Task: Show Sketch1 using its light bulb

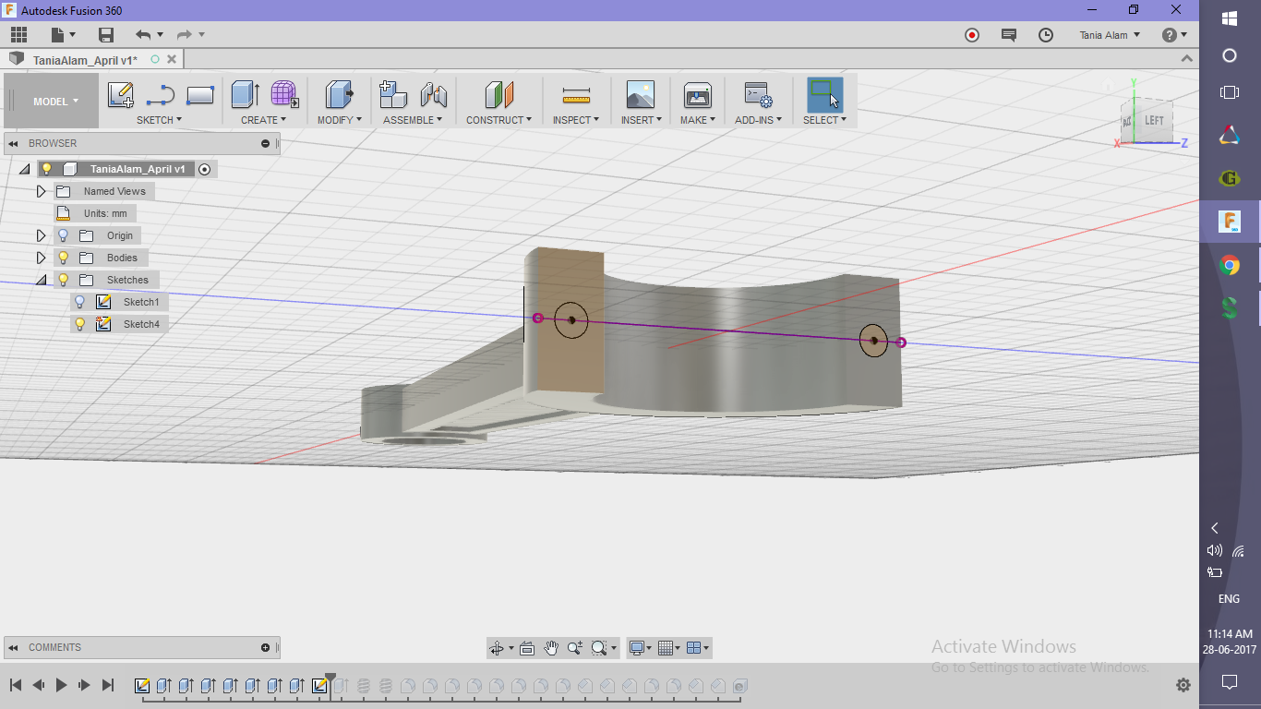Action: (80, 302)
